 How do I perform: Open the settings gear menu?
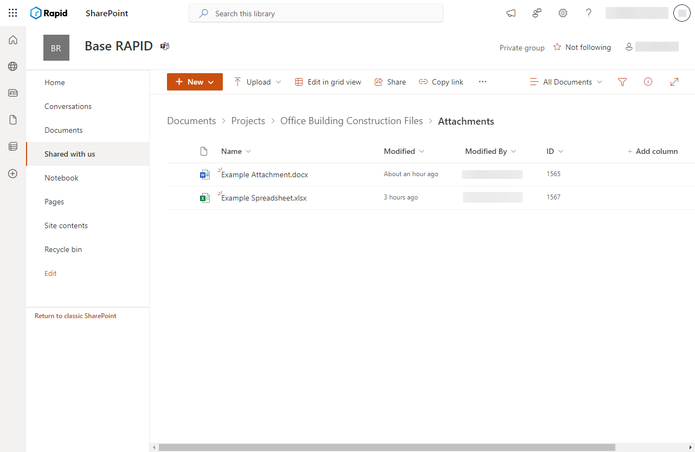(562, 13)
